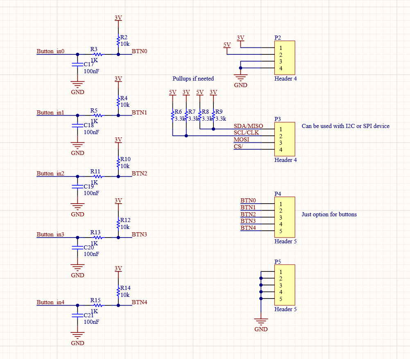The height and width of the screenshot is (359, 410).
Task: Select the SDA/MISO net label
Action: [x=248, y=126]
